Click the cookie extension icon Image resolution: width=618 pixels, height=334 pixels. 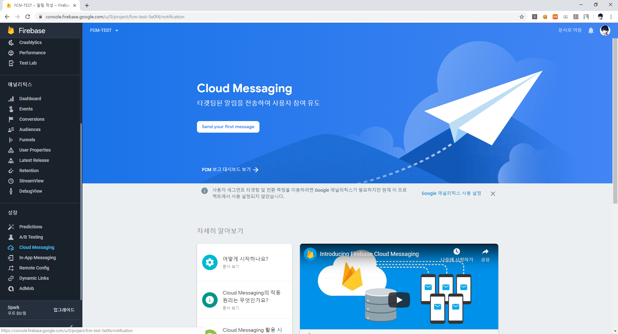coord(545,17)
